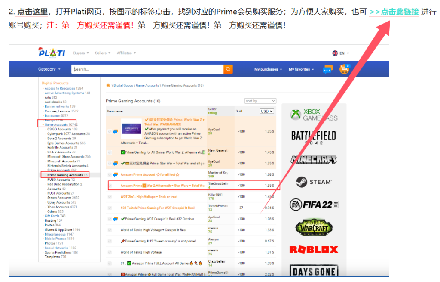Screen dimensions: 440x282
Task: Click Digital Goods in the breadcrumb
Action: 123,86
